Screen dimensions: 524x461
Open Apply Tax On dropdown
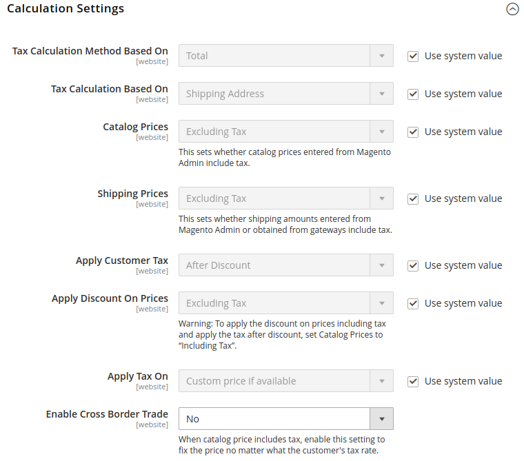pyautogui.click(x=274, y=381)
